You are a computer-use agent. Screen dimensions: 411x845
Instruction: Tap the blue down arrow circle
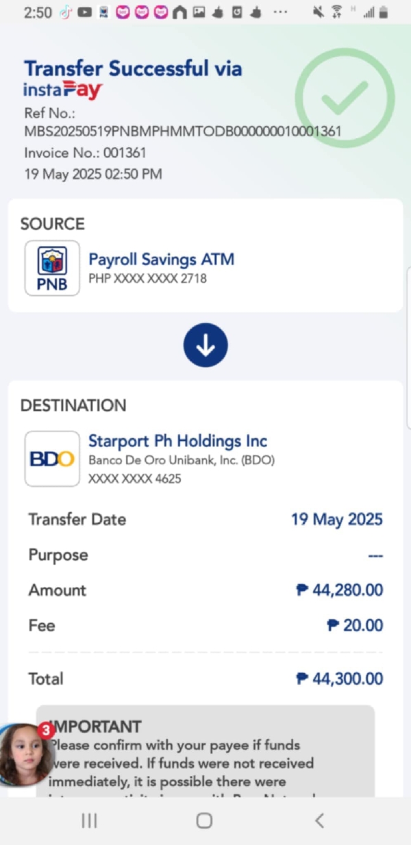206,345
